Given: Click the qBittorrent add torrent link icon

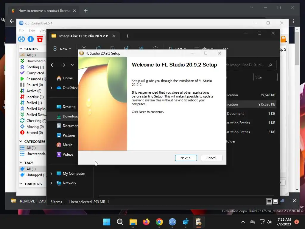Looking at the screenshot, I should pyautogui.click(x=21, y=39).
